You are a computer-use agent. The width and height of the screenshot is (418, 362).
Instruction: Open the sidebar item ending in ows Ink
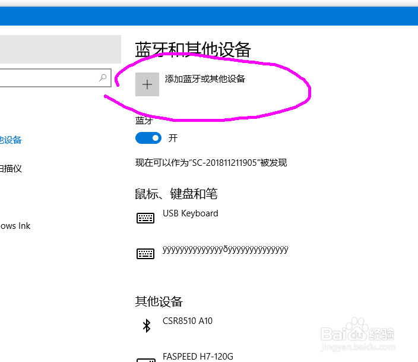15,226
